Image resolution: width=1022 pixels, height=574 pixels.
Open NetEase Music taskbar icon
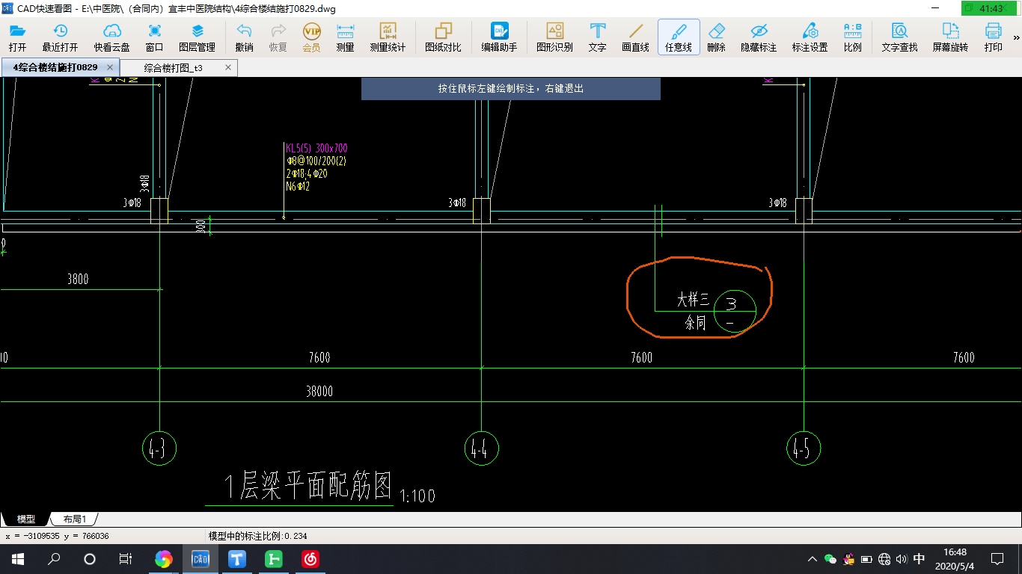pyautogui.click(x=310, y=558)
